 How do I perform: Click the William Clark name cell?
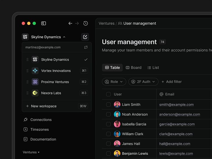pyautogui.click(x=132, y=134)
